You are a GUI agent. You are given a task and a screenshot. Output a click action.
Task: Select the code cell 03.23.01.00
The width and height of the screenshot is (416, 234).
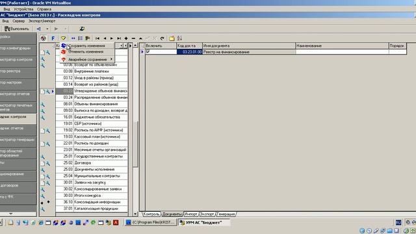click(x=190, y=52)
